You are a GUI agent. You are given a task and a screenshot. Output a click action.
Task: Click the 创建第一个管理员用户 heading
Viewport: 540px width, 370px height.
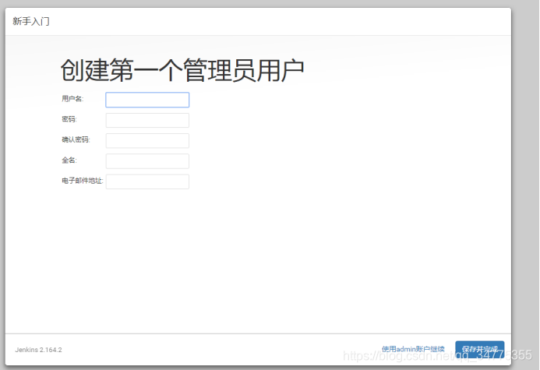(x=182, y=70)
